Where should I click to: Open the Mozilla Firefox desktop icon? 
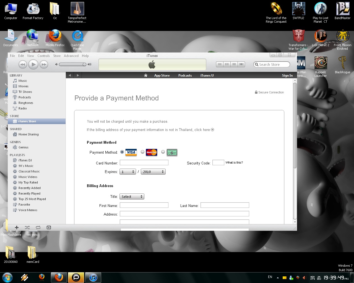pyautogui.click(x=55, y=38)
